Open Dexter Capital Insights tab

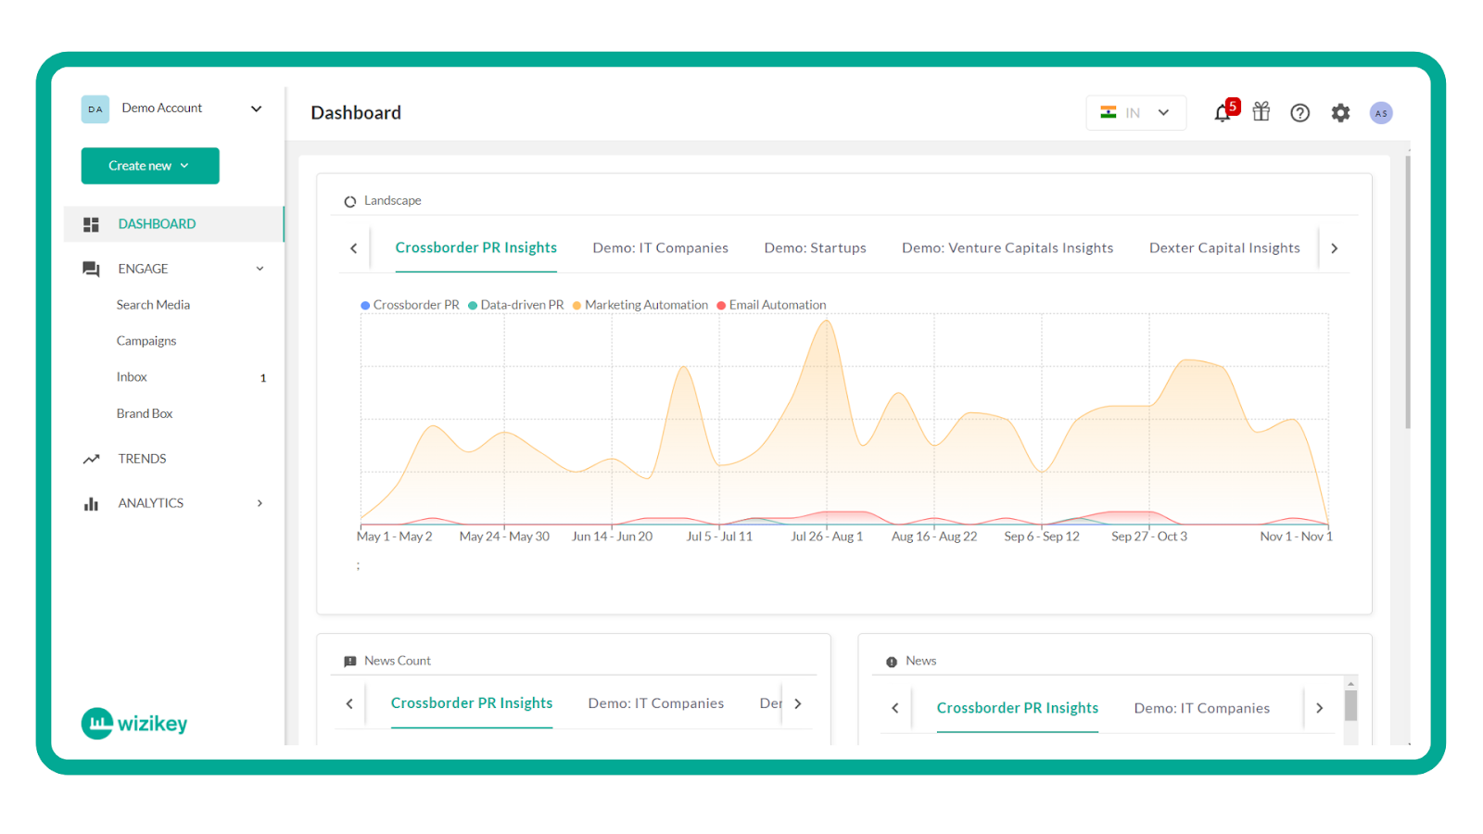click(1224, 248)
